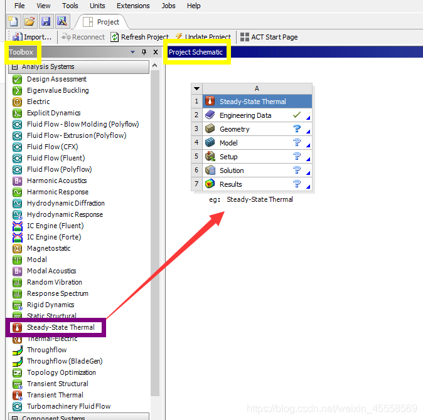Open the File menu

[x=19, y=6]
